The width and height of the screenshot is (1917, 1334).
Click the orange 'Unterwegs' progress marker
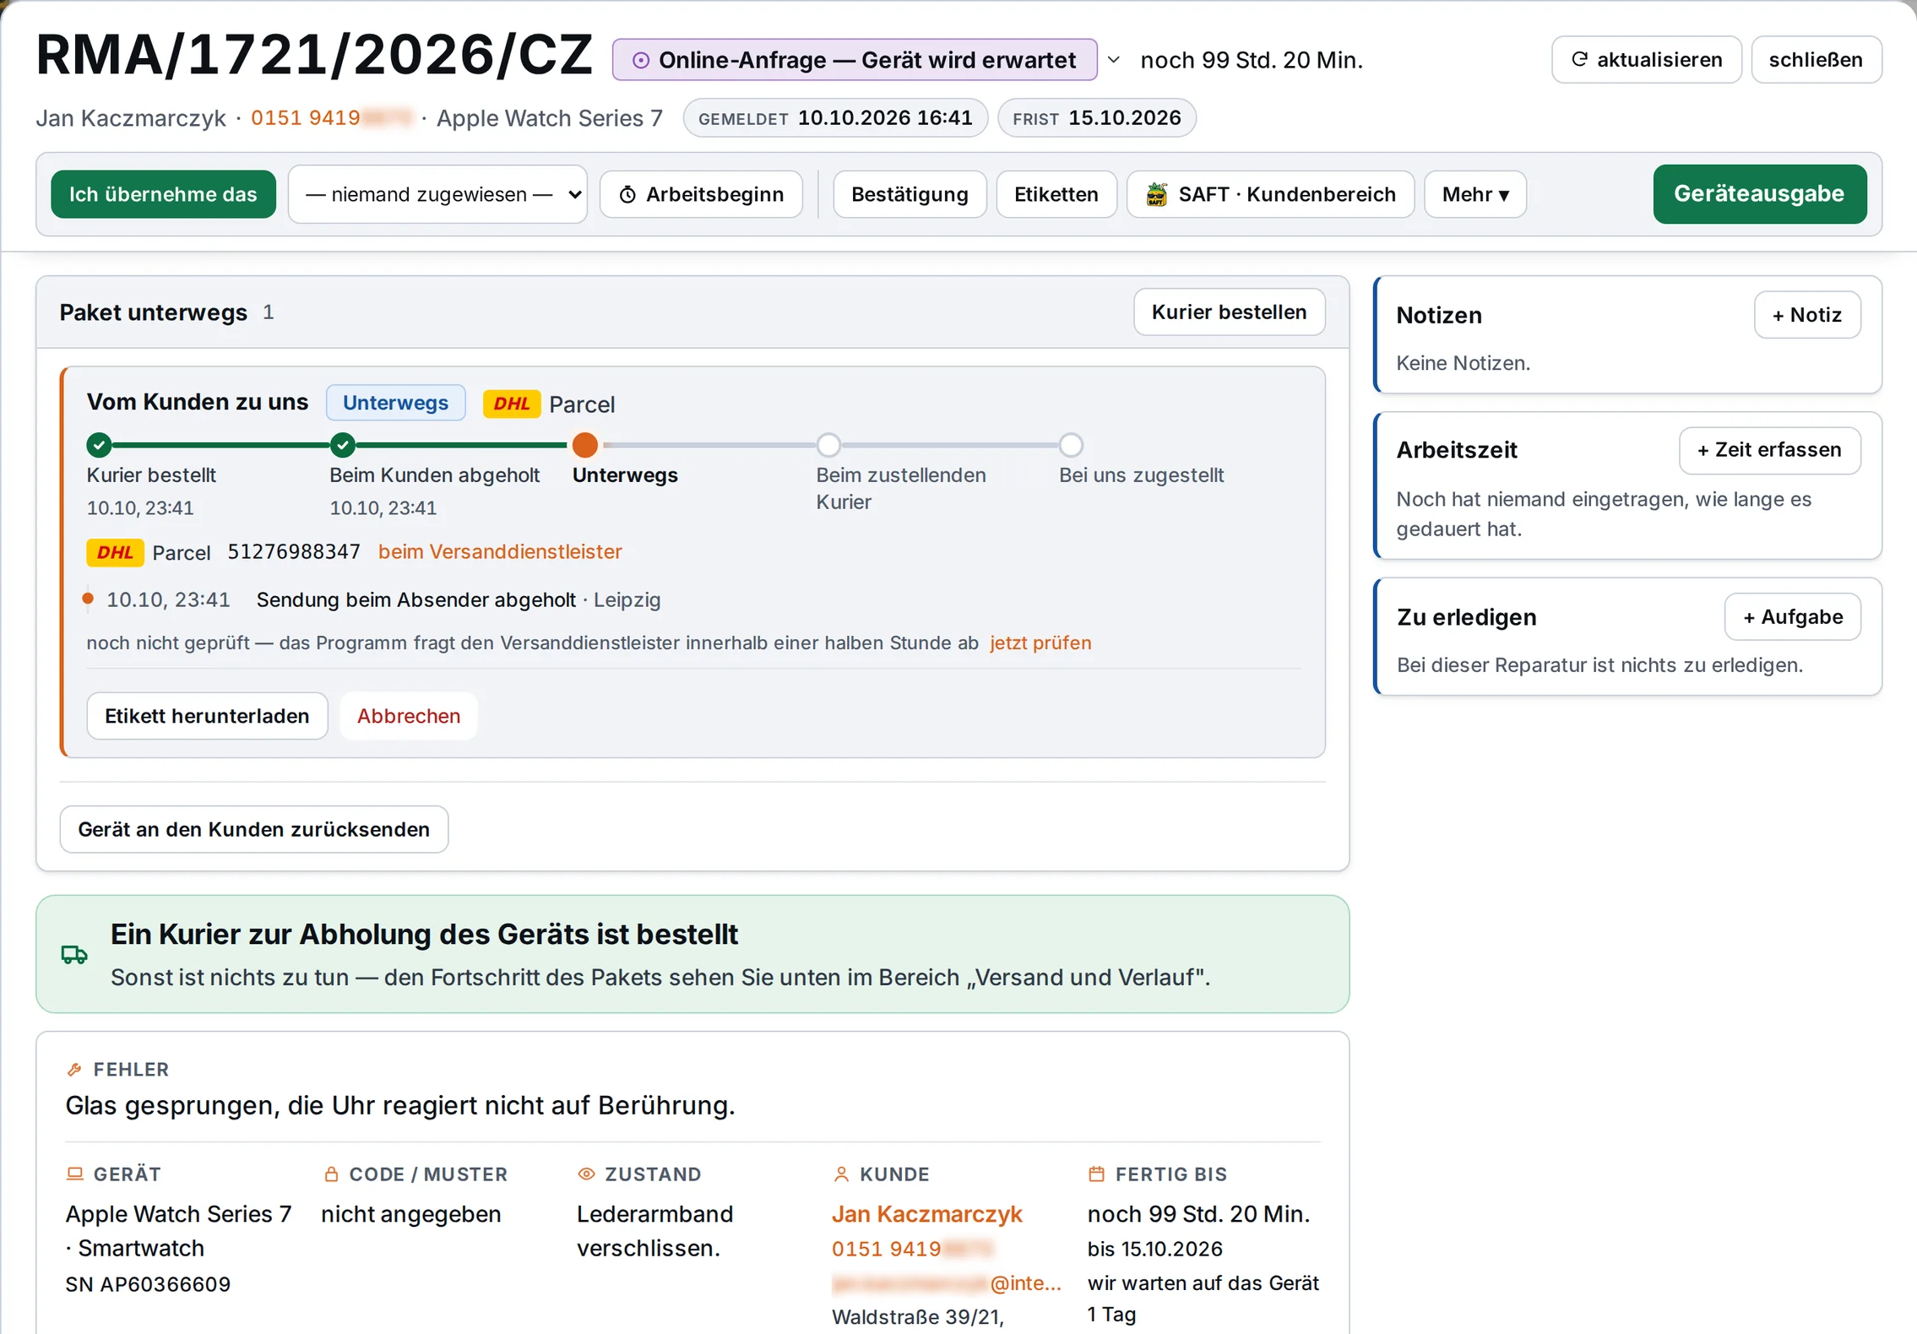pos(584,444)
